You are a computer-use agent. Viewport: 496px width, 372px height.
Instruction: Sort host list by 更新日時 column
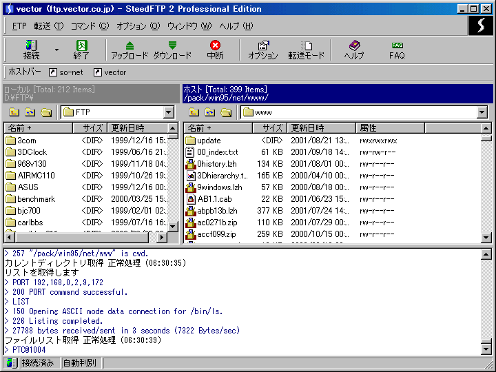coord(321,128)
